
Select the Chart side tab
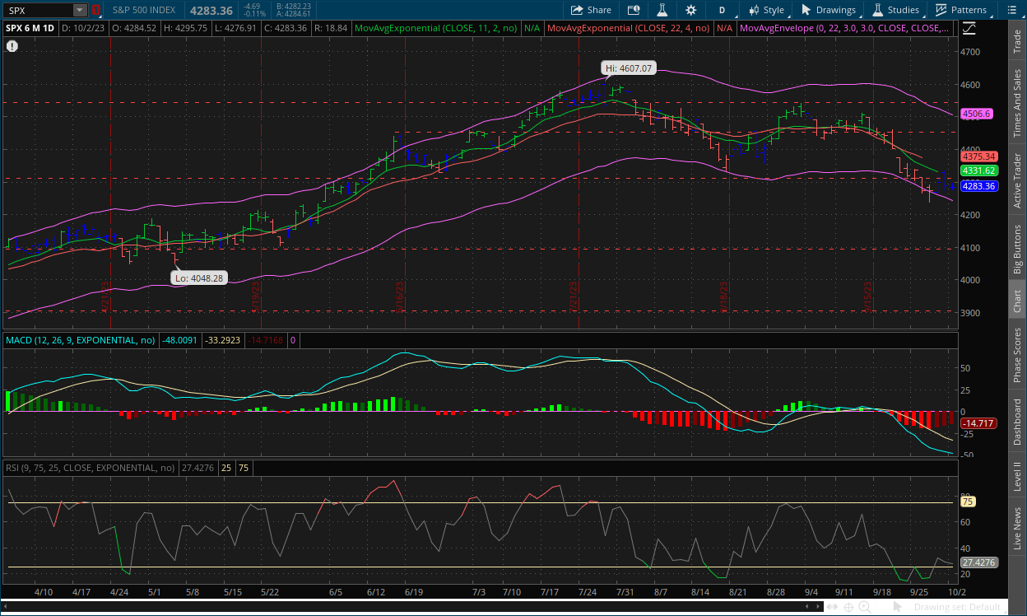[x=1017, y=301]
